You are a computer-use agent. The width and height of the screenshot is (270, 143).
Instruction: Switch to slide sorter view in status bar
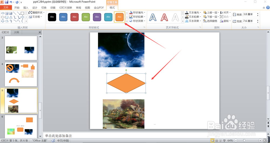tap(217, 141)
